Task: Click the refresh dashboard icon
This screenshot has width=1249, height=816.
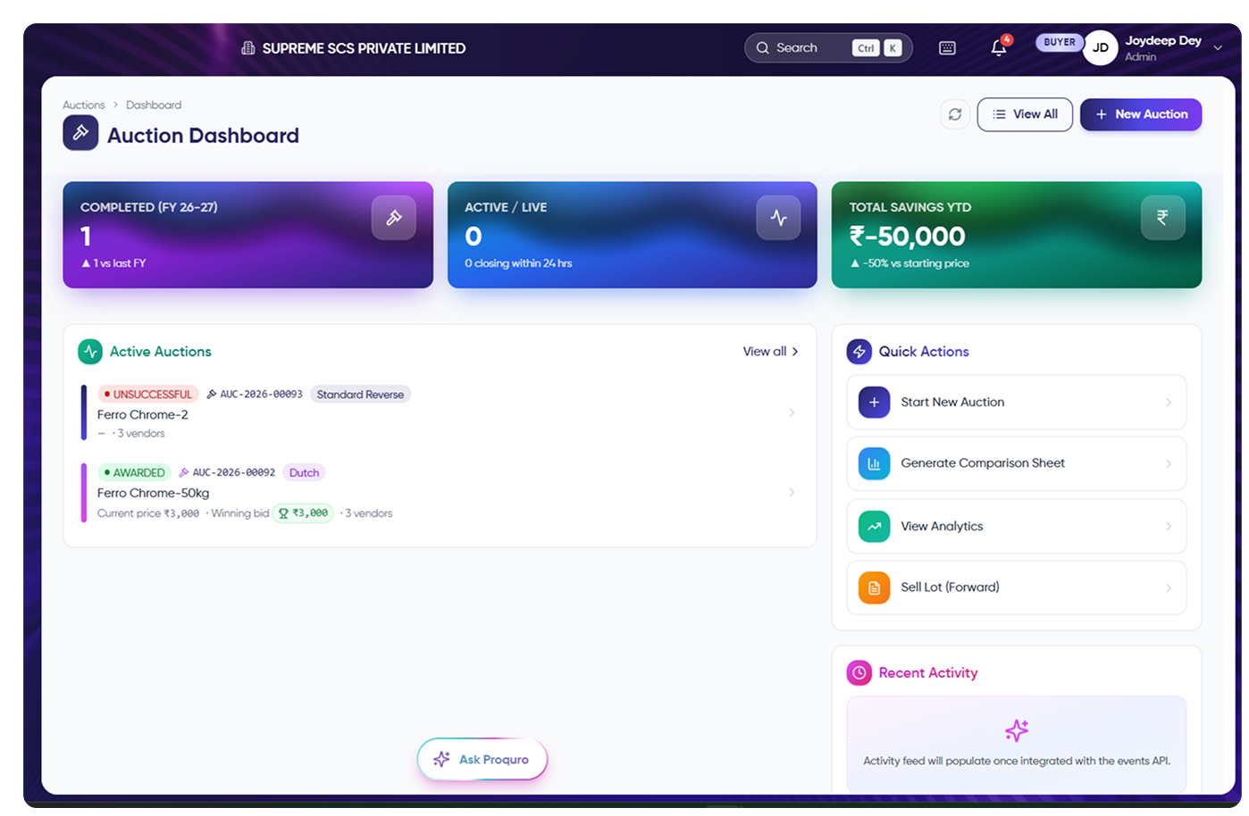Action: click(955, 114)
